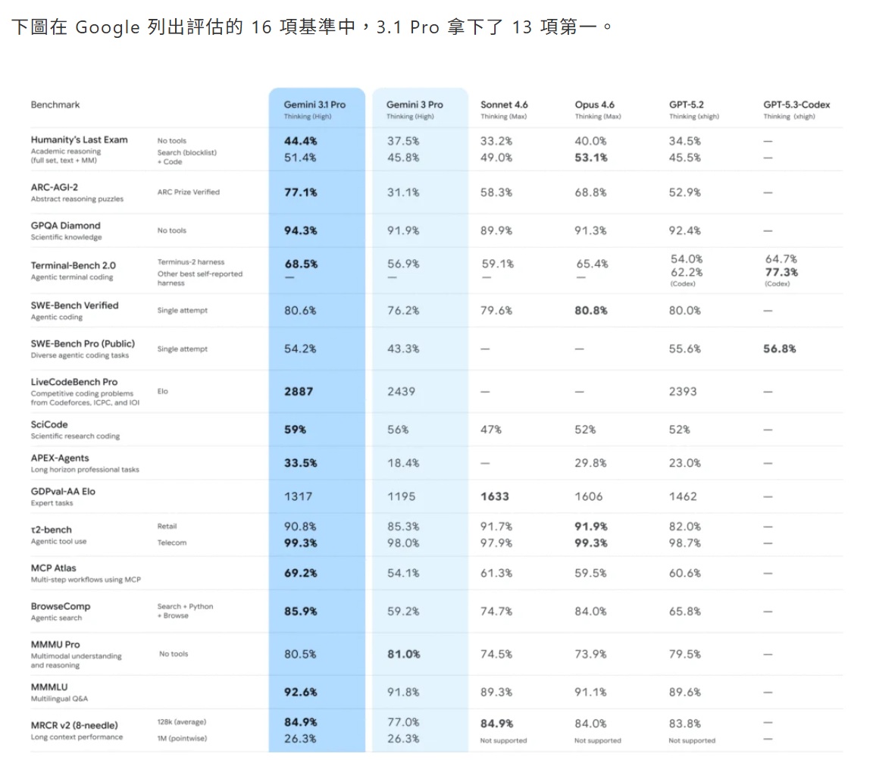Image resolution: width=873 pixels, height=760 pixels.
Task: Select the 'Elo' note in LiveCodeBench row
Action: (x=162, y=392)
